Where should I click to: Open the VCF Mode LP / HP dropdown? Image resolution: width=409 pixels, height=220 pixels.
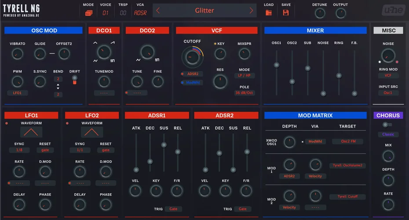[244, 76]
